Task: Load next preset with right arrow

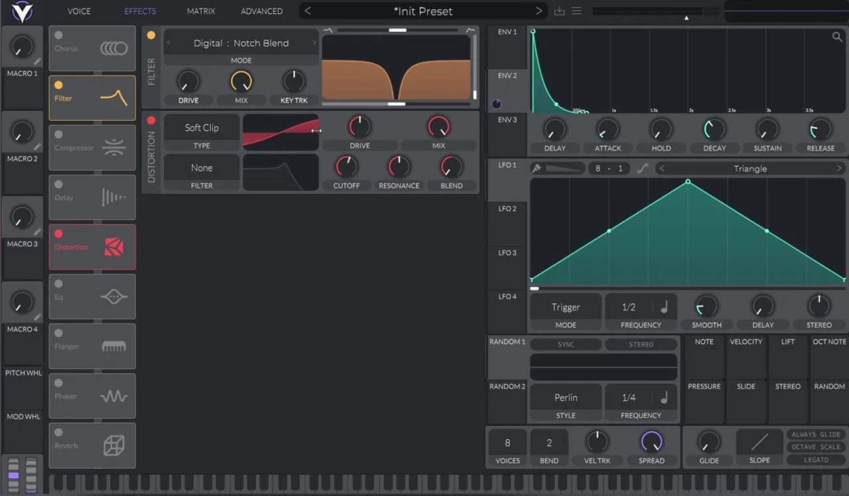Action: 539,11
